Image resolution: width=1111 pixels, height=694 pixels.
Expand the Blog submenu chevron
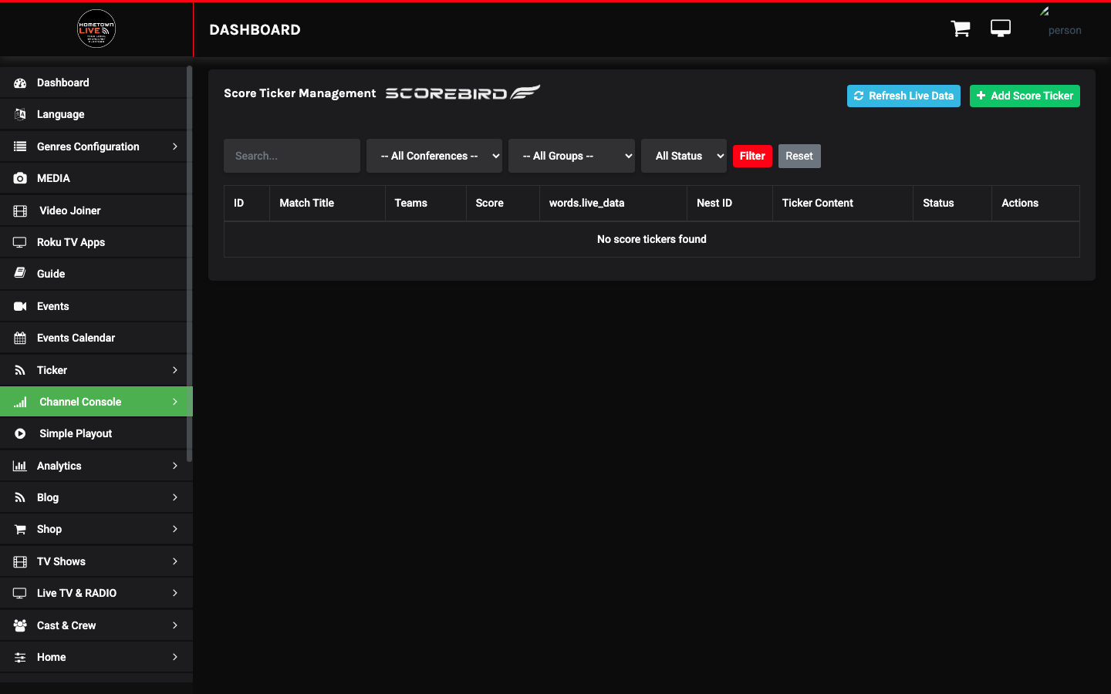coord(175,497)
